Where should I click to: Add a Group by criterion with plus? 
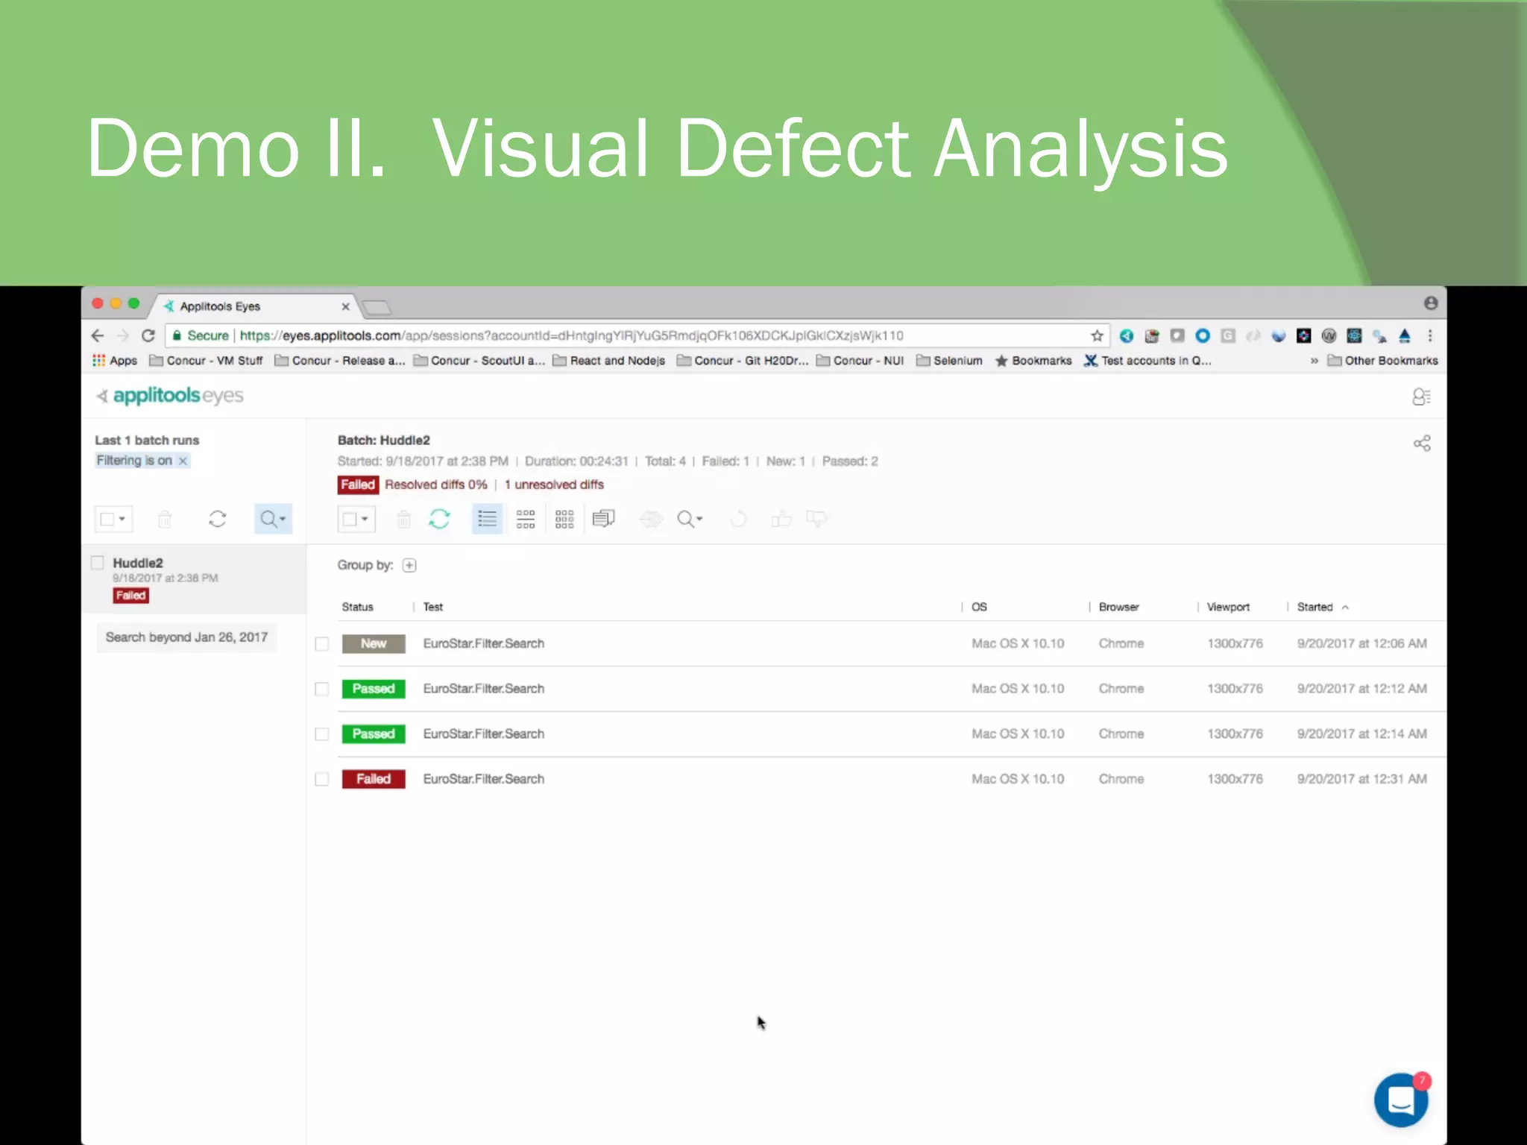point(409,565)
